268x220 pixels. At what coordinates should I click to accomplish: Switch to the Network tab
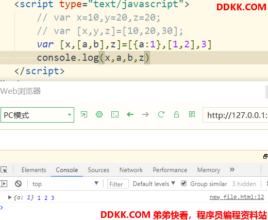(x=131, y=170)
